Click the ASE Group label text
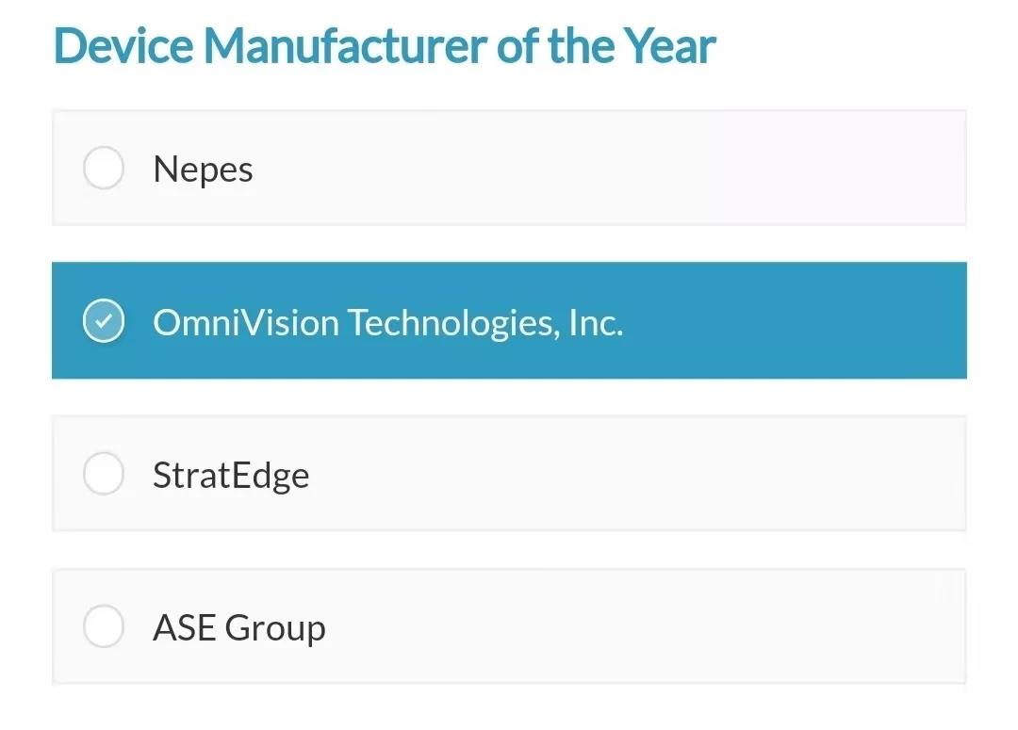Viewport: 1018px width, 730px height. [239, 628]
